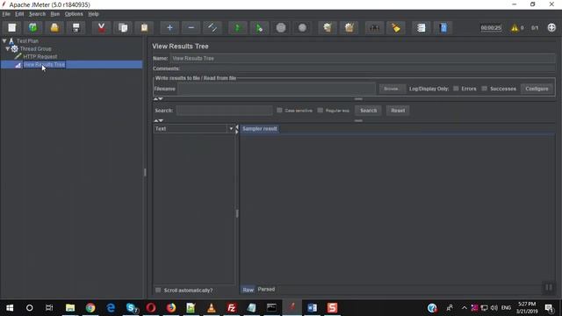Click the Reset button
Screen dimensions: 562x316
(x=398, y=111)
